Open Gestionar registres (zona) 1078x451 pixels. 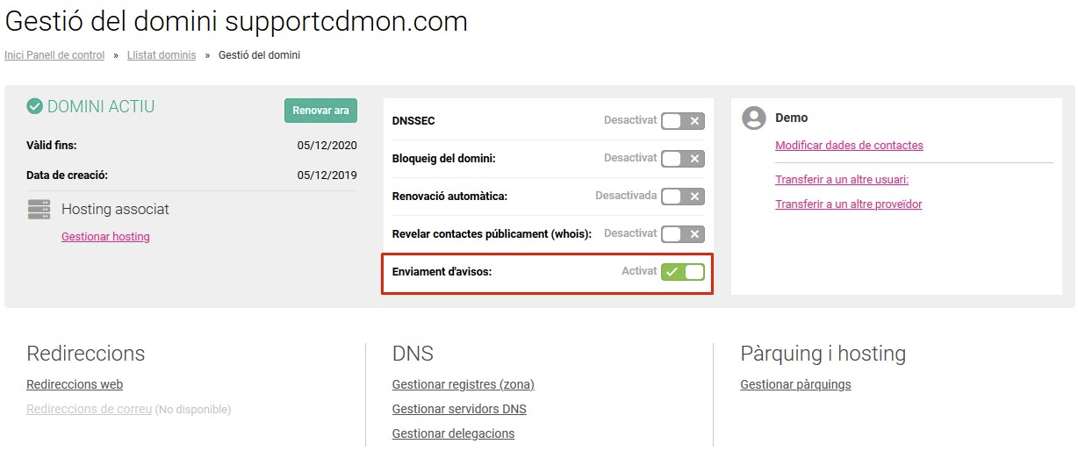(x=464, y=384)
